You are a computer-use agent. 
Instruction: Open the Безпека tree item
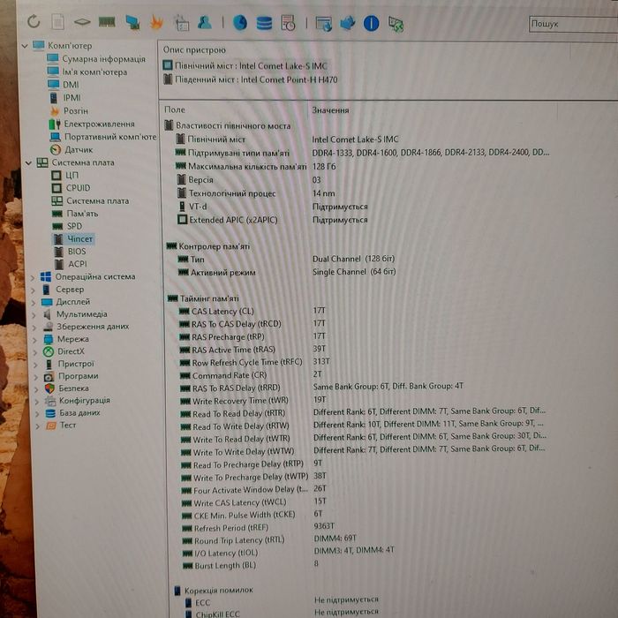pos(67,388)
